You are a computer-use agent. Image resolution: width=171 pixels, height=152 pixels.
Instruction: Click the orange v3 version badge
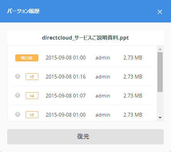coord(32,115)
